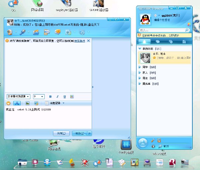The width and height of the screenshot is (200, 170).
Task: Click the QQ penguin profile avatar
Action: [x=145, y=19]
